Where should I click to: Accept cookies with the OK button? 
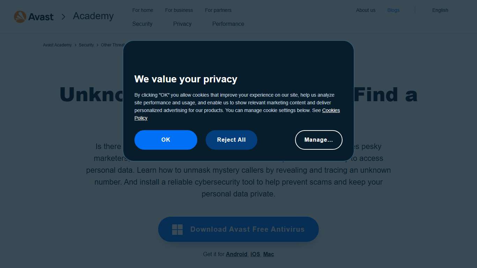coord(166,140)
